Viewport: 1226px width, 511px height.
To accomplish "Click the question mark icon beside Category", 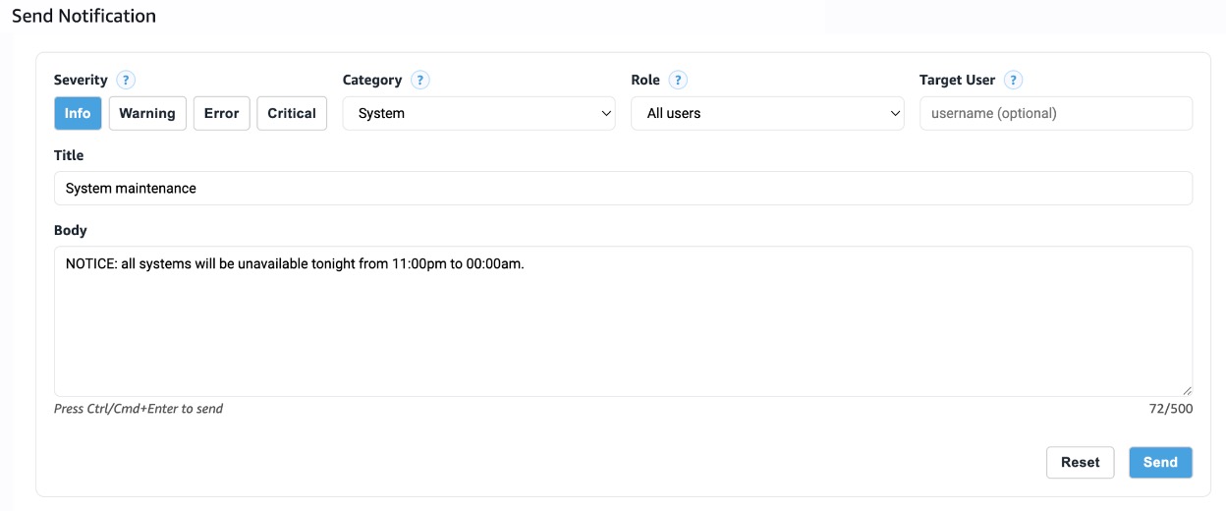I will click(419, 81).
